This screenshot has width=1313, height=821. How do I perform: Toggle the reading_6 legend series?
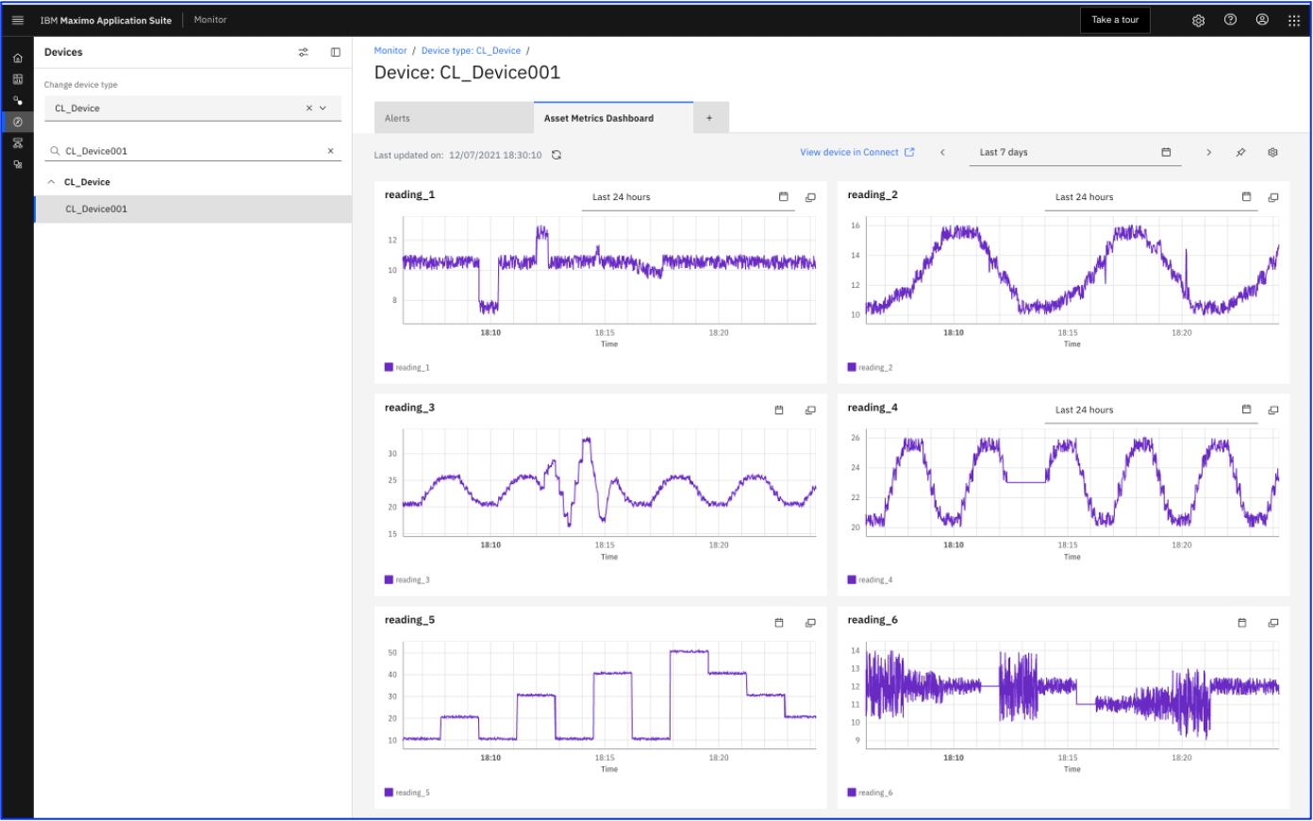pyautogui.click(x=870, y=793)
